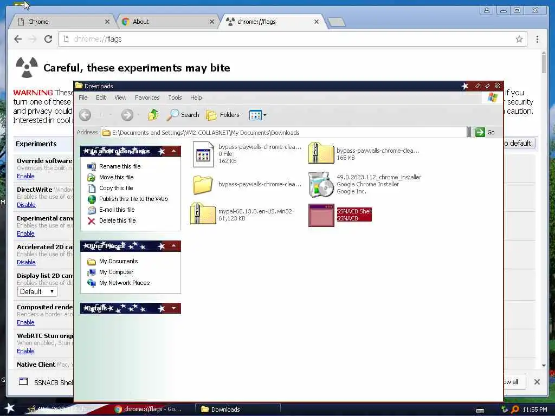Image resolution: width=555 pixels, height=416 pixels.
Task: Enable Composited render layer borders flag
Action: coord(26,322)
